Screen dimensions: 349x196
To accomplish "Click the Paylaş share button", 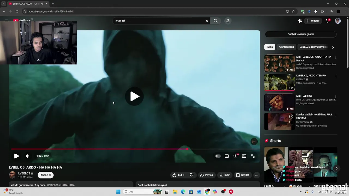I will coord(206,175).
